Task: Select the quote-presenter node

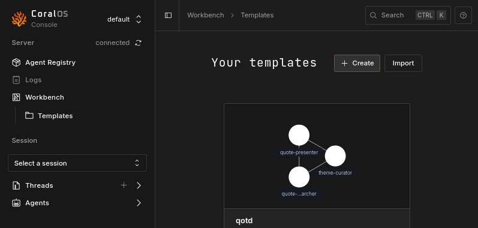Action: 299,135
